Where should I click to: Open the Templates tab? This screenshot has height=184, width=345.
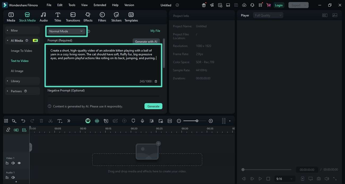coord(131,17)
